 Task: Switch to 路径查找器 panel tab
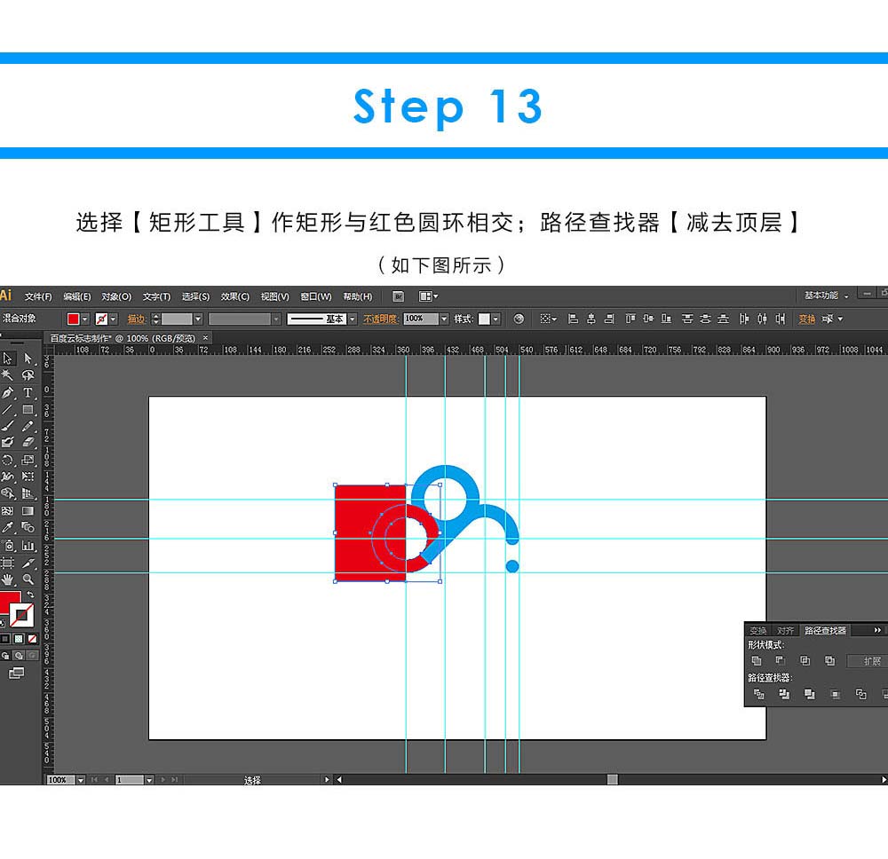(825, 630)
